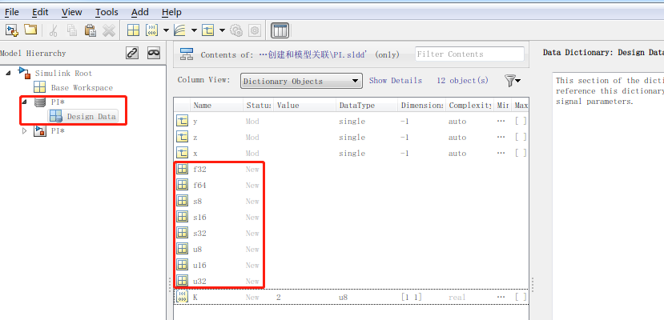The height and width of the screenshot is (320, 664).
Task: Click the grid icon beside s16
Action: click(x=182, y=218)
